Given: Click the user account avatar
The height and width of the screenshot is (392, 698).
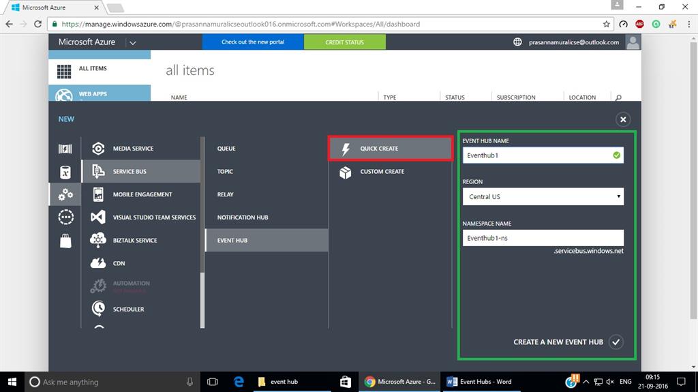Looking at the screenshot, I should click(633, 42).
